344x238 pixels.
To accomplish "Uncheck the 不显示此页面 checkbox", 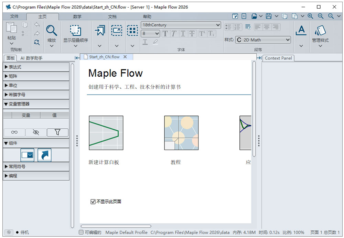I will coord(93,202).
